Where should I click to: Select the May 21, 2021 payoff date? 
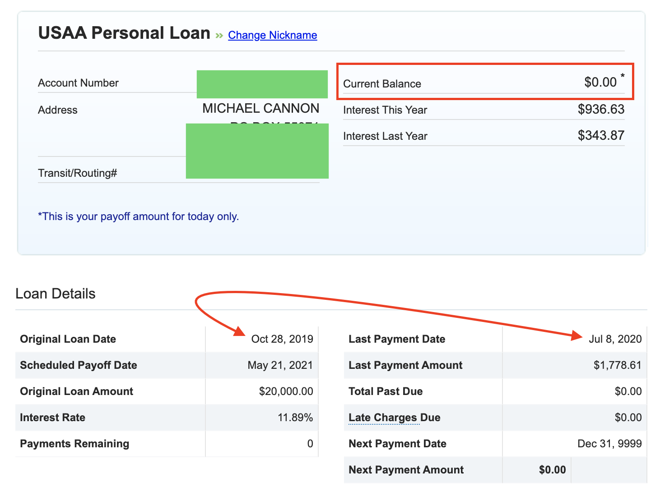(x=280, y=365)
